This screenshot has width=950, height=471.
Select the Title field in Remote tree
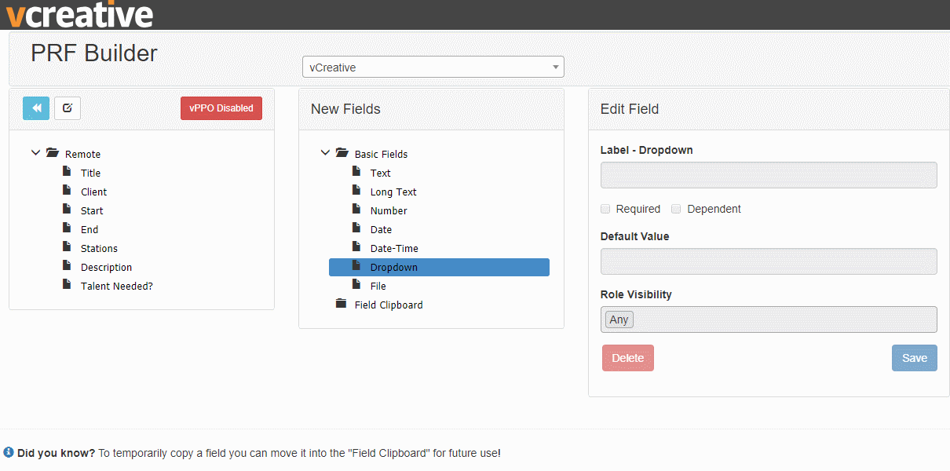pos(91,173)
